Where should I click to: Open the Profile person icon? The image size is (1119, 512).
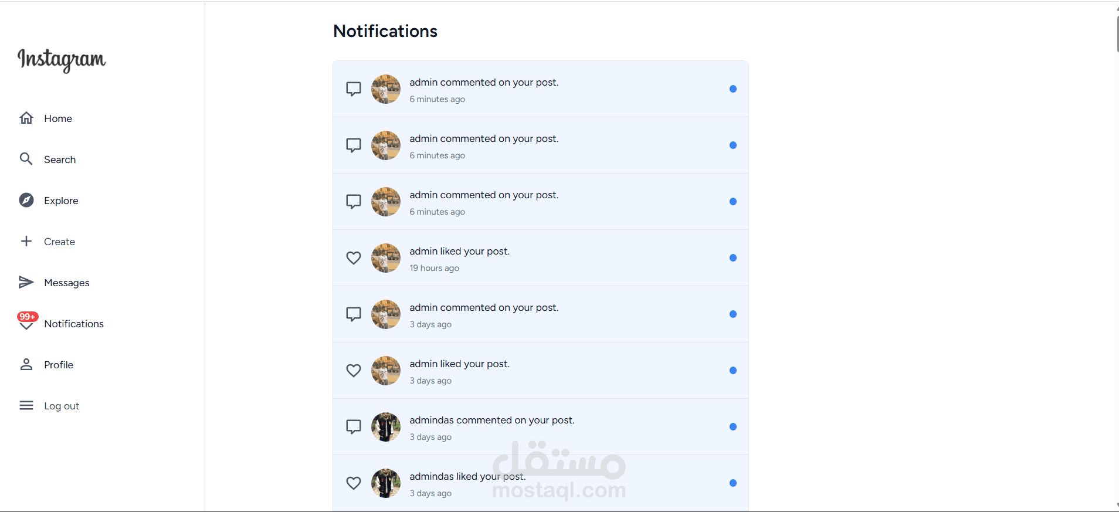(26, 364)
